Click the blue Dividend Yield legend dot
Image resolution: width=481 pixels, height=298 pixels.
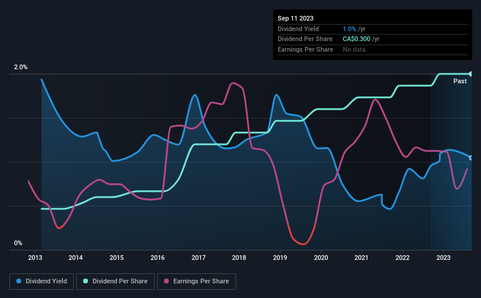pyautogui.click(x=19, y=281)
